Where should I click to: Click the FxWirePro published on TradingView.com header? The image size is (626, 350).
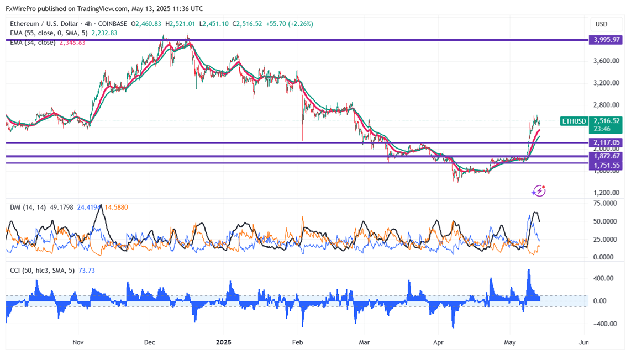104,9
